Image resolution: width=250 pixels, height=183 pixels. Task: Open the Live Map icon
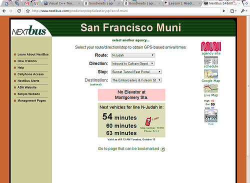pyautogui.click(x=211, y=88)
